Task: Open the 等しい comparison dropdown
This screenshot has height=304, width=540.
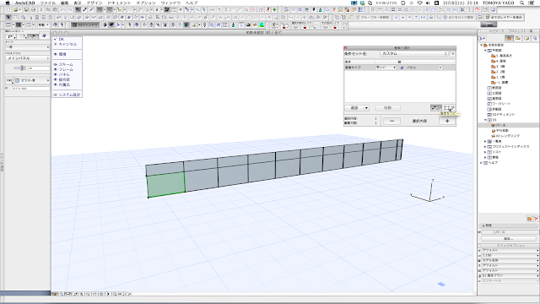Action: [386, 68]
